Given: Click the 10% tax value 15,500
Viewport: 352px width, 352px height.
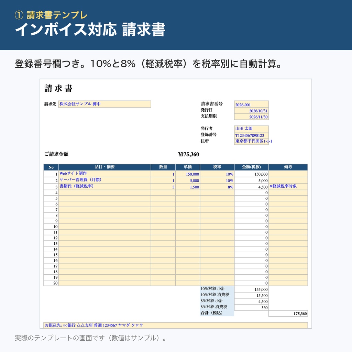Looking at the screenshot, I should [x=251, y=295].
